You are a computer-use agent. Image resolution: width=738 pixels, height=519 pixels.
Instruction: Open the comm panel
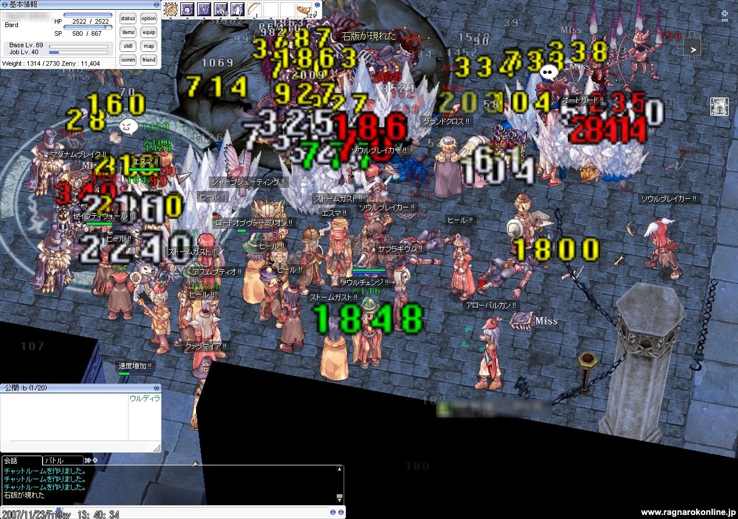tap(128, 60)
